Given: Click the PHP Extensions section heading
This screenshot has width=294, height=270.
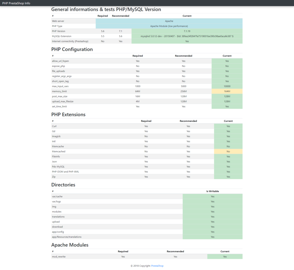Looking at the screenshot, I should (x=68, y=114).
